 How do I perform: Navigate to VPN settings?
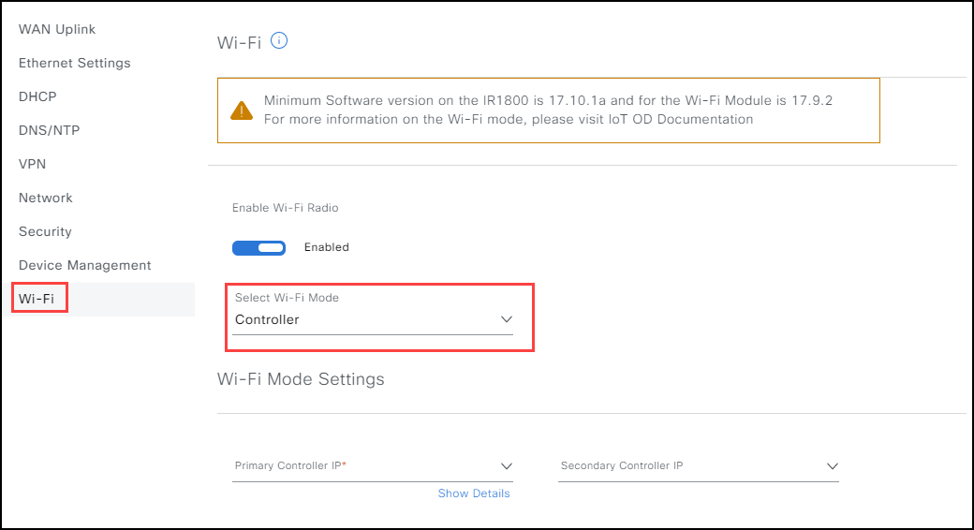point(32,164)
